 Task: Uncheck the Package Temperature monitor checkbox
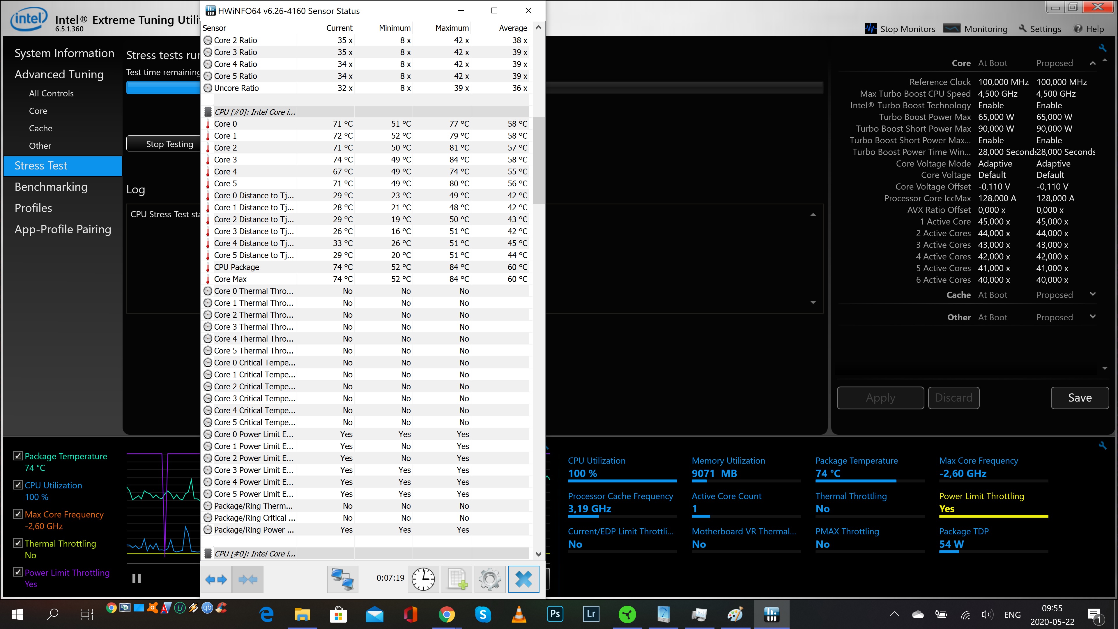(18, 455)
